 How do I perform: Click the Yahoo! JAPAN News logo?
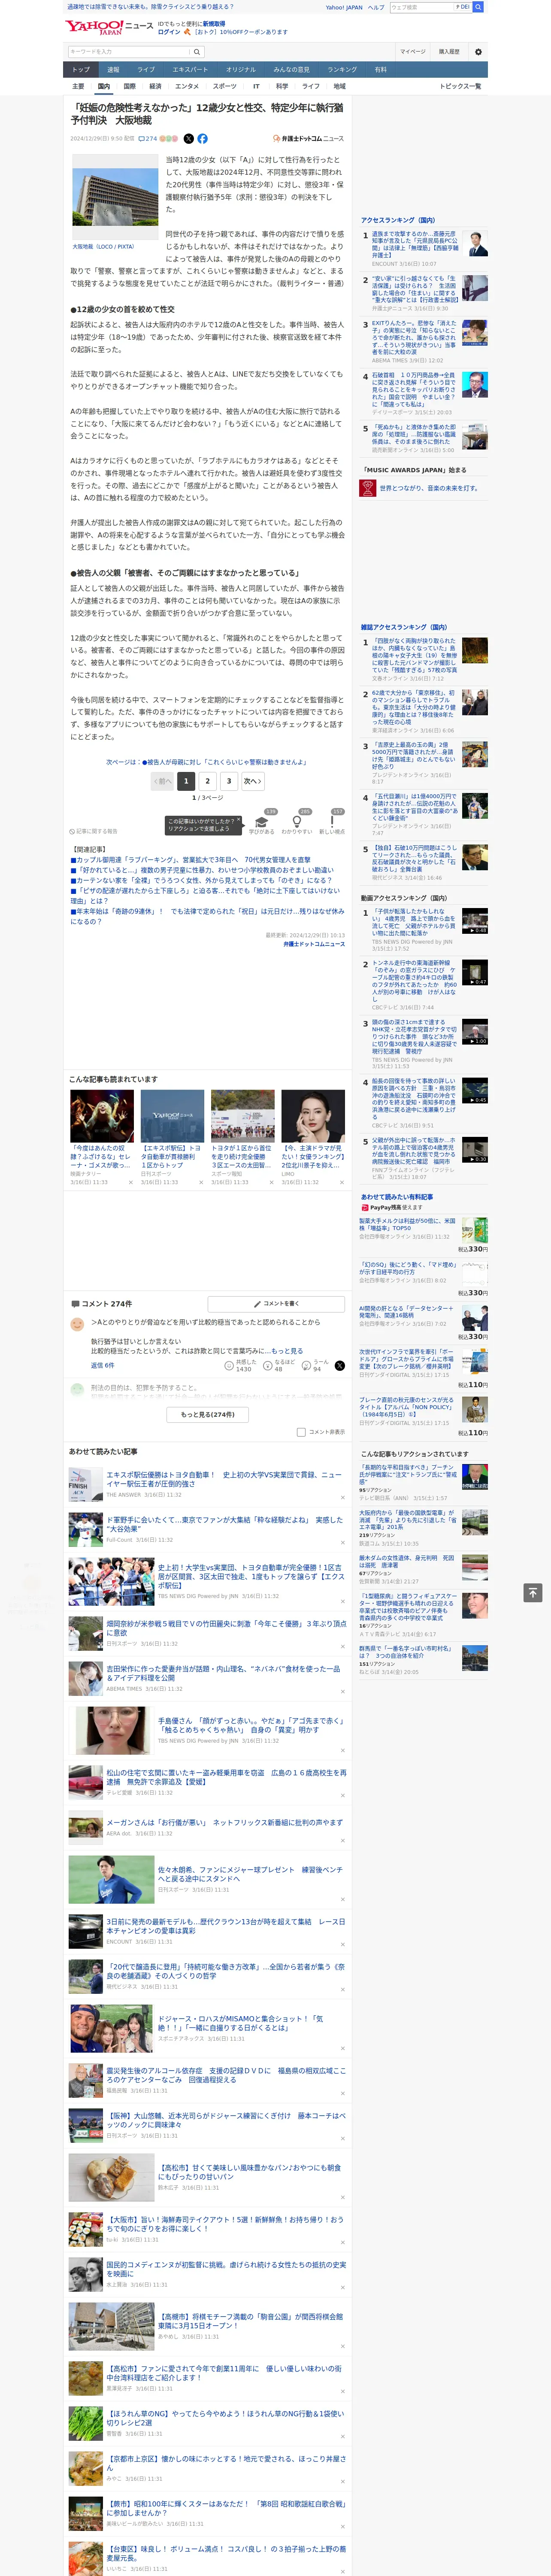click(109, 27)
